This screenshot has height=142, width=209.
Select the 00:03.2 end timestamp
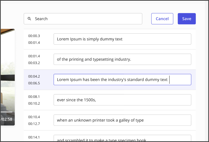click(x=34, y=63)
